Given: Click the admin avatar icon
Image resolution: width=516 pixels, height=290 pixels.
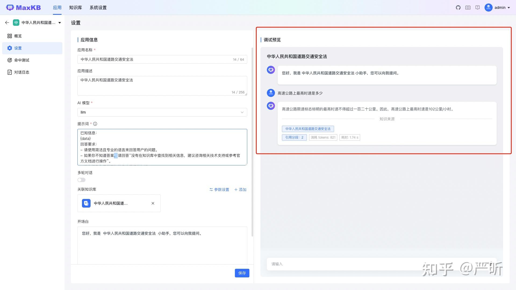Looking at the screenshot, I should (488, 8).
